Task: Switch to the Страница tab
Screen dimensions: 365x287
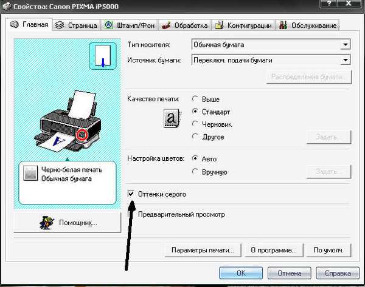Action: [77, 25]
